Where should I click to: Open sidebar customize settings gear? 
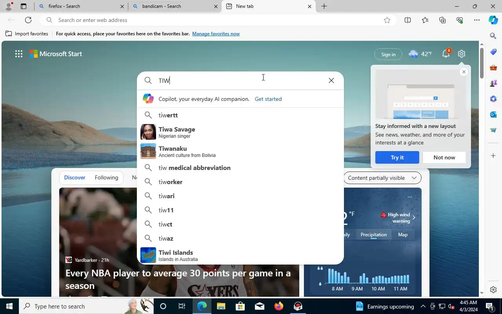[493, 290]
